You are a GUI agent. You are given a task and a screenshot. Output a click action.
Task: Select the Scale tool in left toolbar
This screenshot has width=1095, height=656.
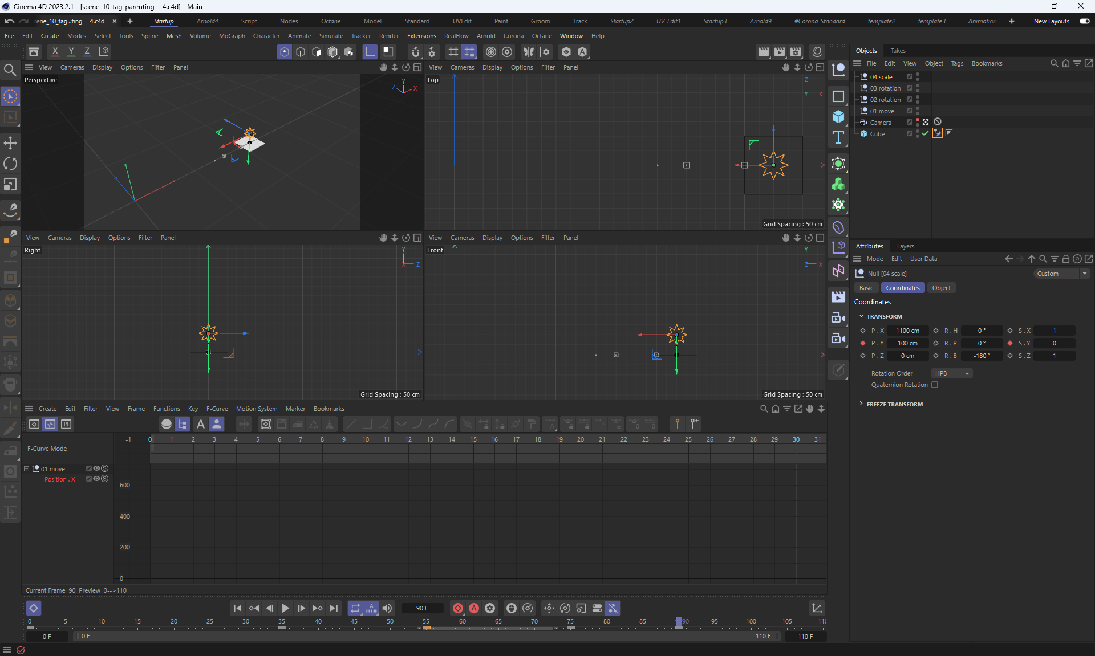pos(10,185)
